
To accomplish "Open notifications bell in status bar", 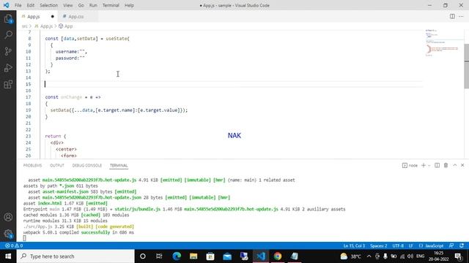I will point(462,245).
